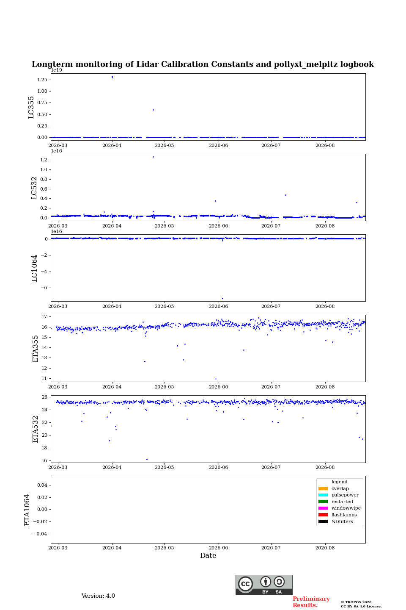
Task: Click the 'Version: 4.0' text
Action: point(98,596)
